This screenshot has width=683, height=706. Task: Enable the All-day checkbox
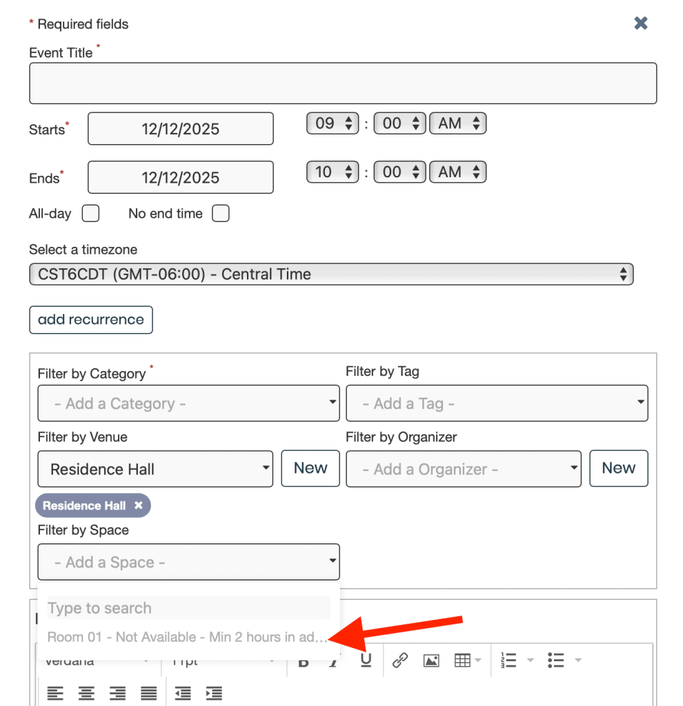click(90, 214)
